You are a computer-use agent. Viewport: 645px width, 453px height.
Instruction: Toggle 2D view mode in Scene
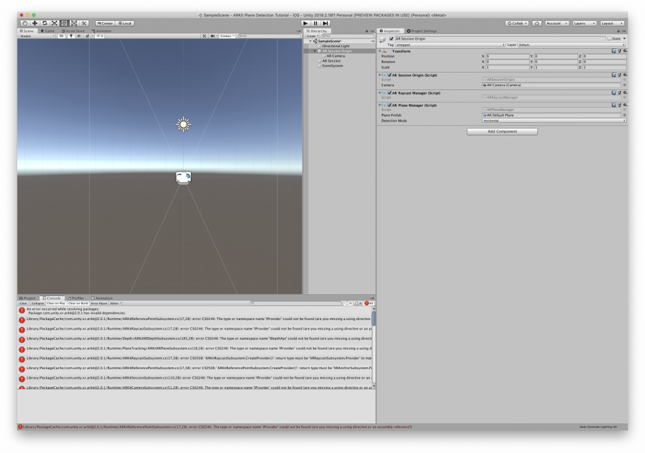[x=61, y=36]
